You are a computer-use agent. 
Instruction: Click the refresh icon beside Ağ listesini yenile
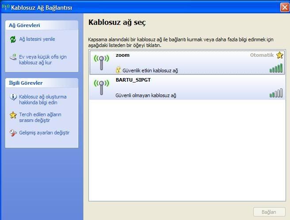[x=13, y=39]
